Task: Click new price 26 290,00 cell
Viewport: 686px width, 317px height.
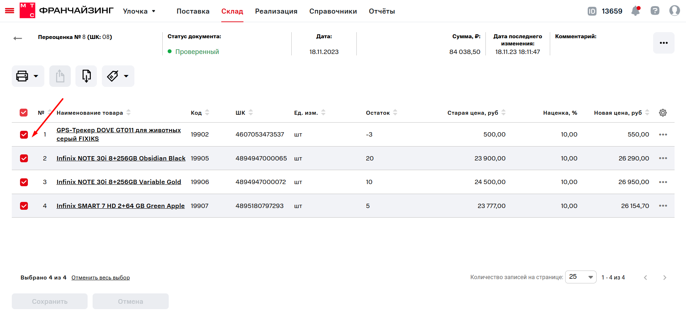Action: pyautogui.click(x=634, y=158)
